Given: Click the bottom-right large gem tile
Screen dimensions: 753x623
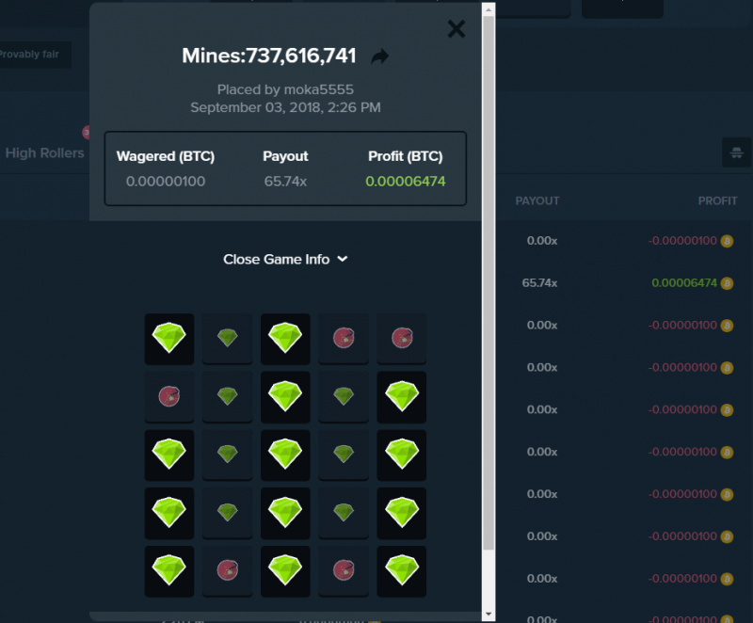Looking at the screenshot, I should (x=402, y=570).
